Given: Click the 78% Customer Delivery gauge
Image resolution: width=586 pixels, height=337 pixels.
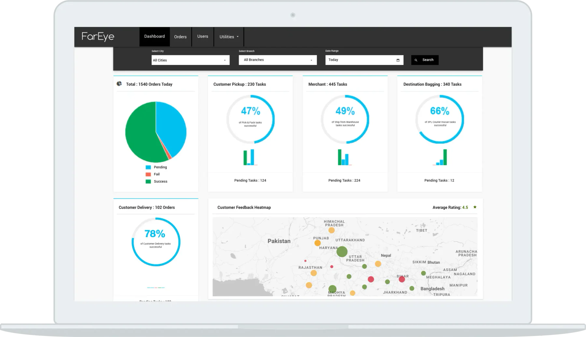Looking at the screenshot, I should click(156, 242).
